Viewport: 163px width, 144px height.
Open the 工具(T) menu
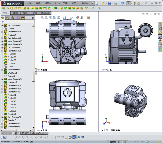pyautogui.click(x=66, y=3)
